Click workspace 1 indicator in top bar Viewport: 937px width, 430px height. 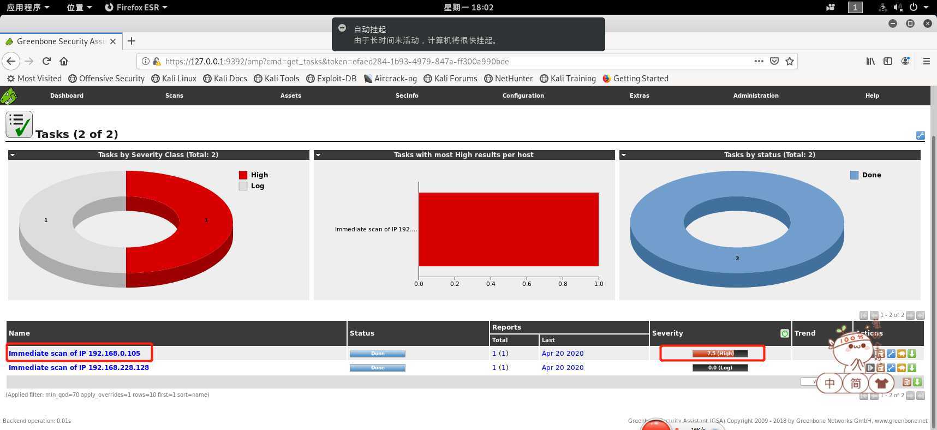[x=855, y=7]
